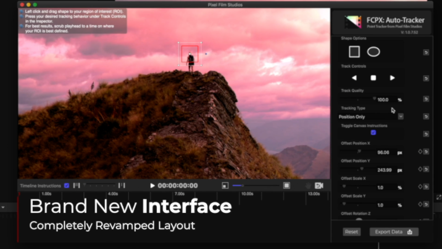The image size is (442, 249).
Task: Click the timeline zoom-out bars icon
Action: pyautogui.click(x=76, y=185)
